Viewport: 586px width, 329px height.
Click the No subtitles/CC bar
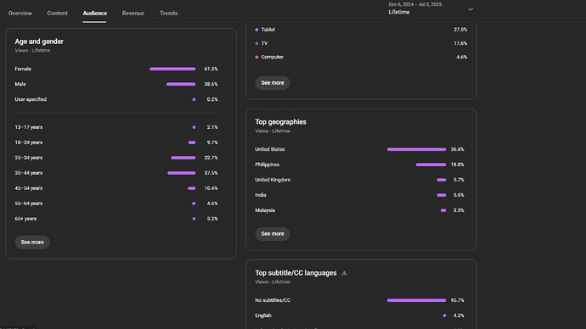pyautogui.click(x=416, y=300)
